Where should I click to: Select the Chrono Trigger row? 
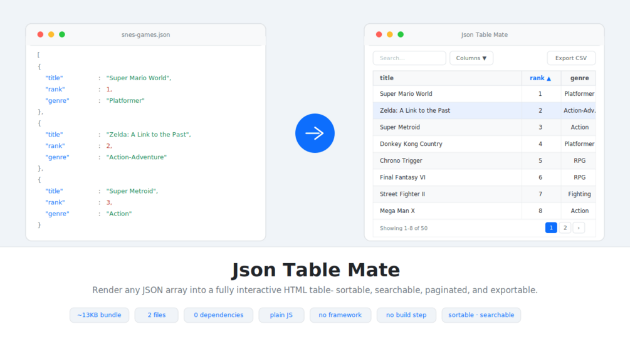tap(484, 160)
